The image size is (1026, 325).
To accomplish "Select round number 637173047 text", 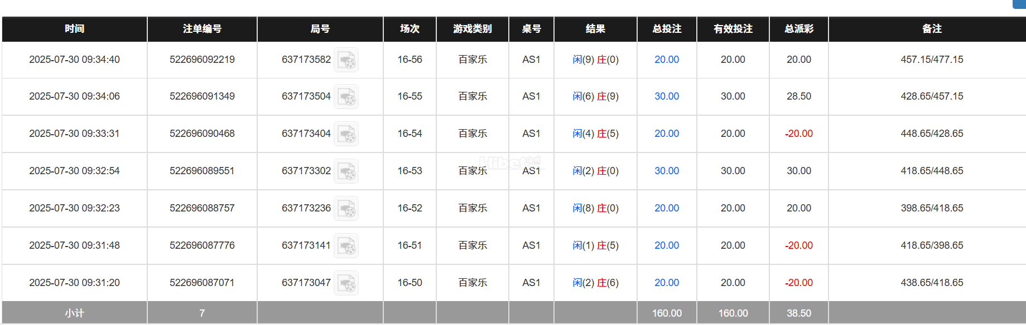I will click(x=306, y=283).
